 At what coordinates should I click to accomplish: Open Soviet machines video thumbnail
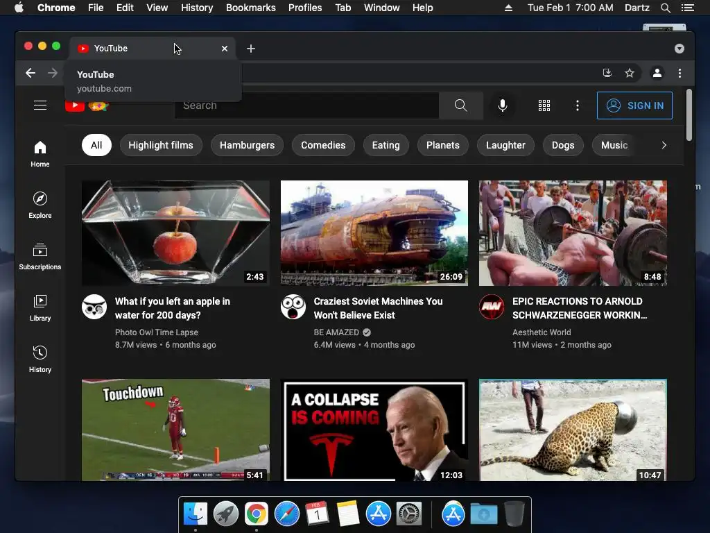pyautogui.click(x=374, y=233)
